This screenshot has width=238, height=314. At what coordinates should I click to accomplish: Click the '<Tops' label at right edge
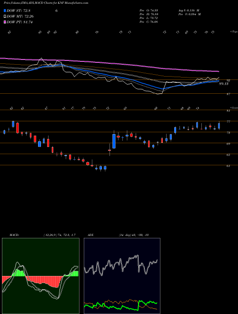pyautogui.click(x=234, y=32)
